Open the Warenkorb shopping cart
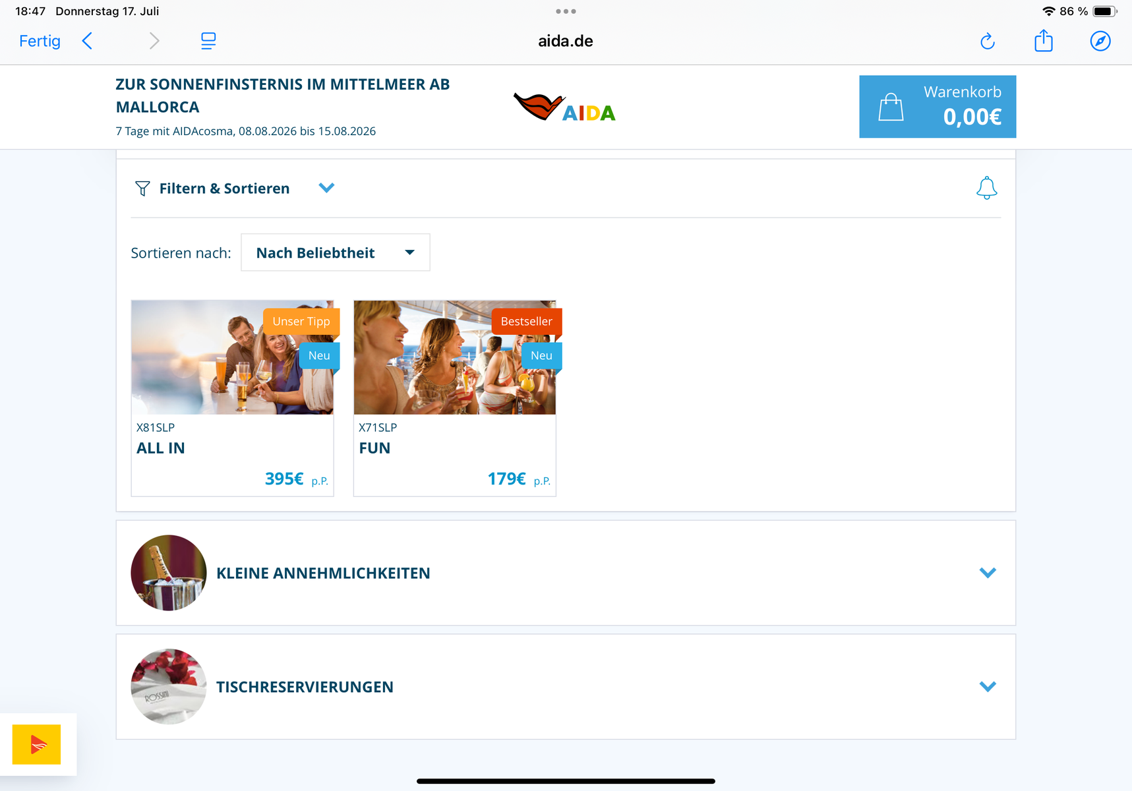Viewport: 1132px width, 791px height. click(x=937, y=107)
